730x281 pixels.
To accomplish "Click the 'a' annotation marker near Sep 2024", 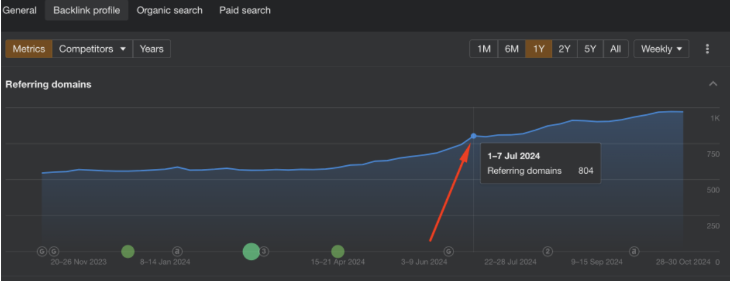I will coord(634,251).
